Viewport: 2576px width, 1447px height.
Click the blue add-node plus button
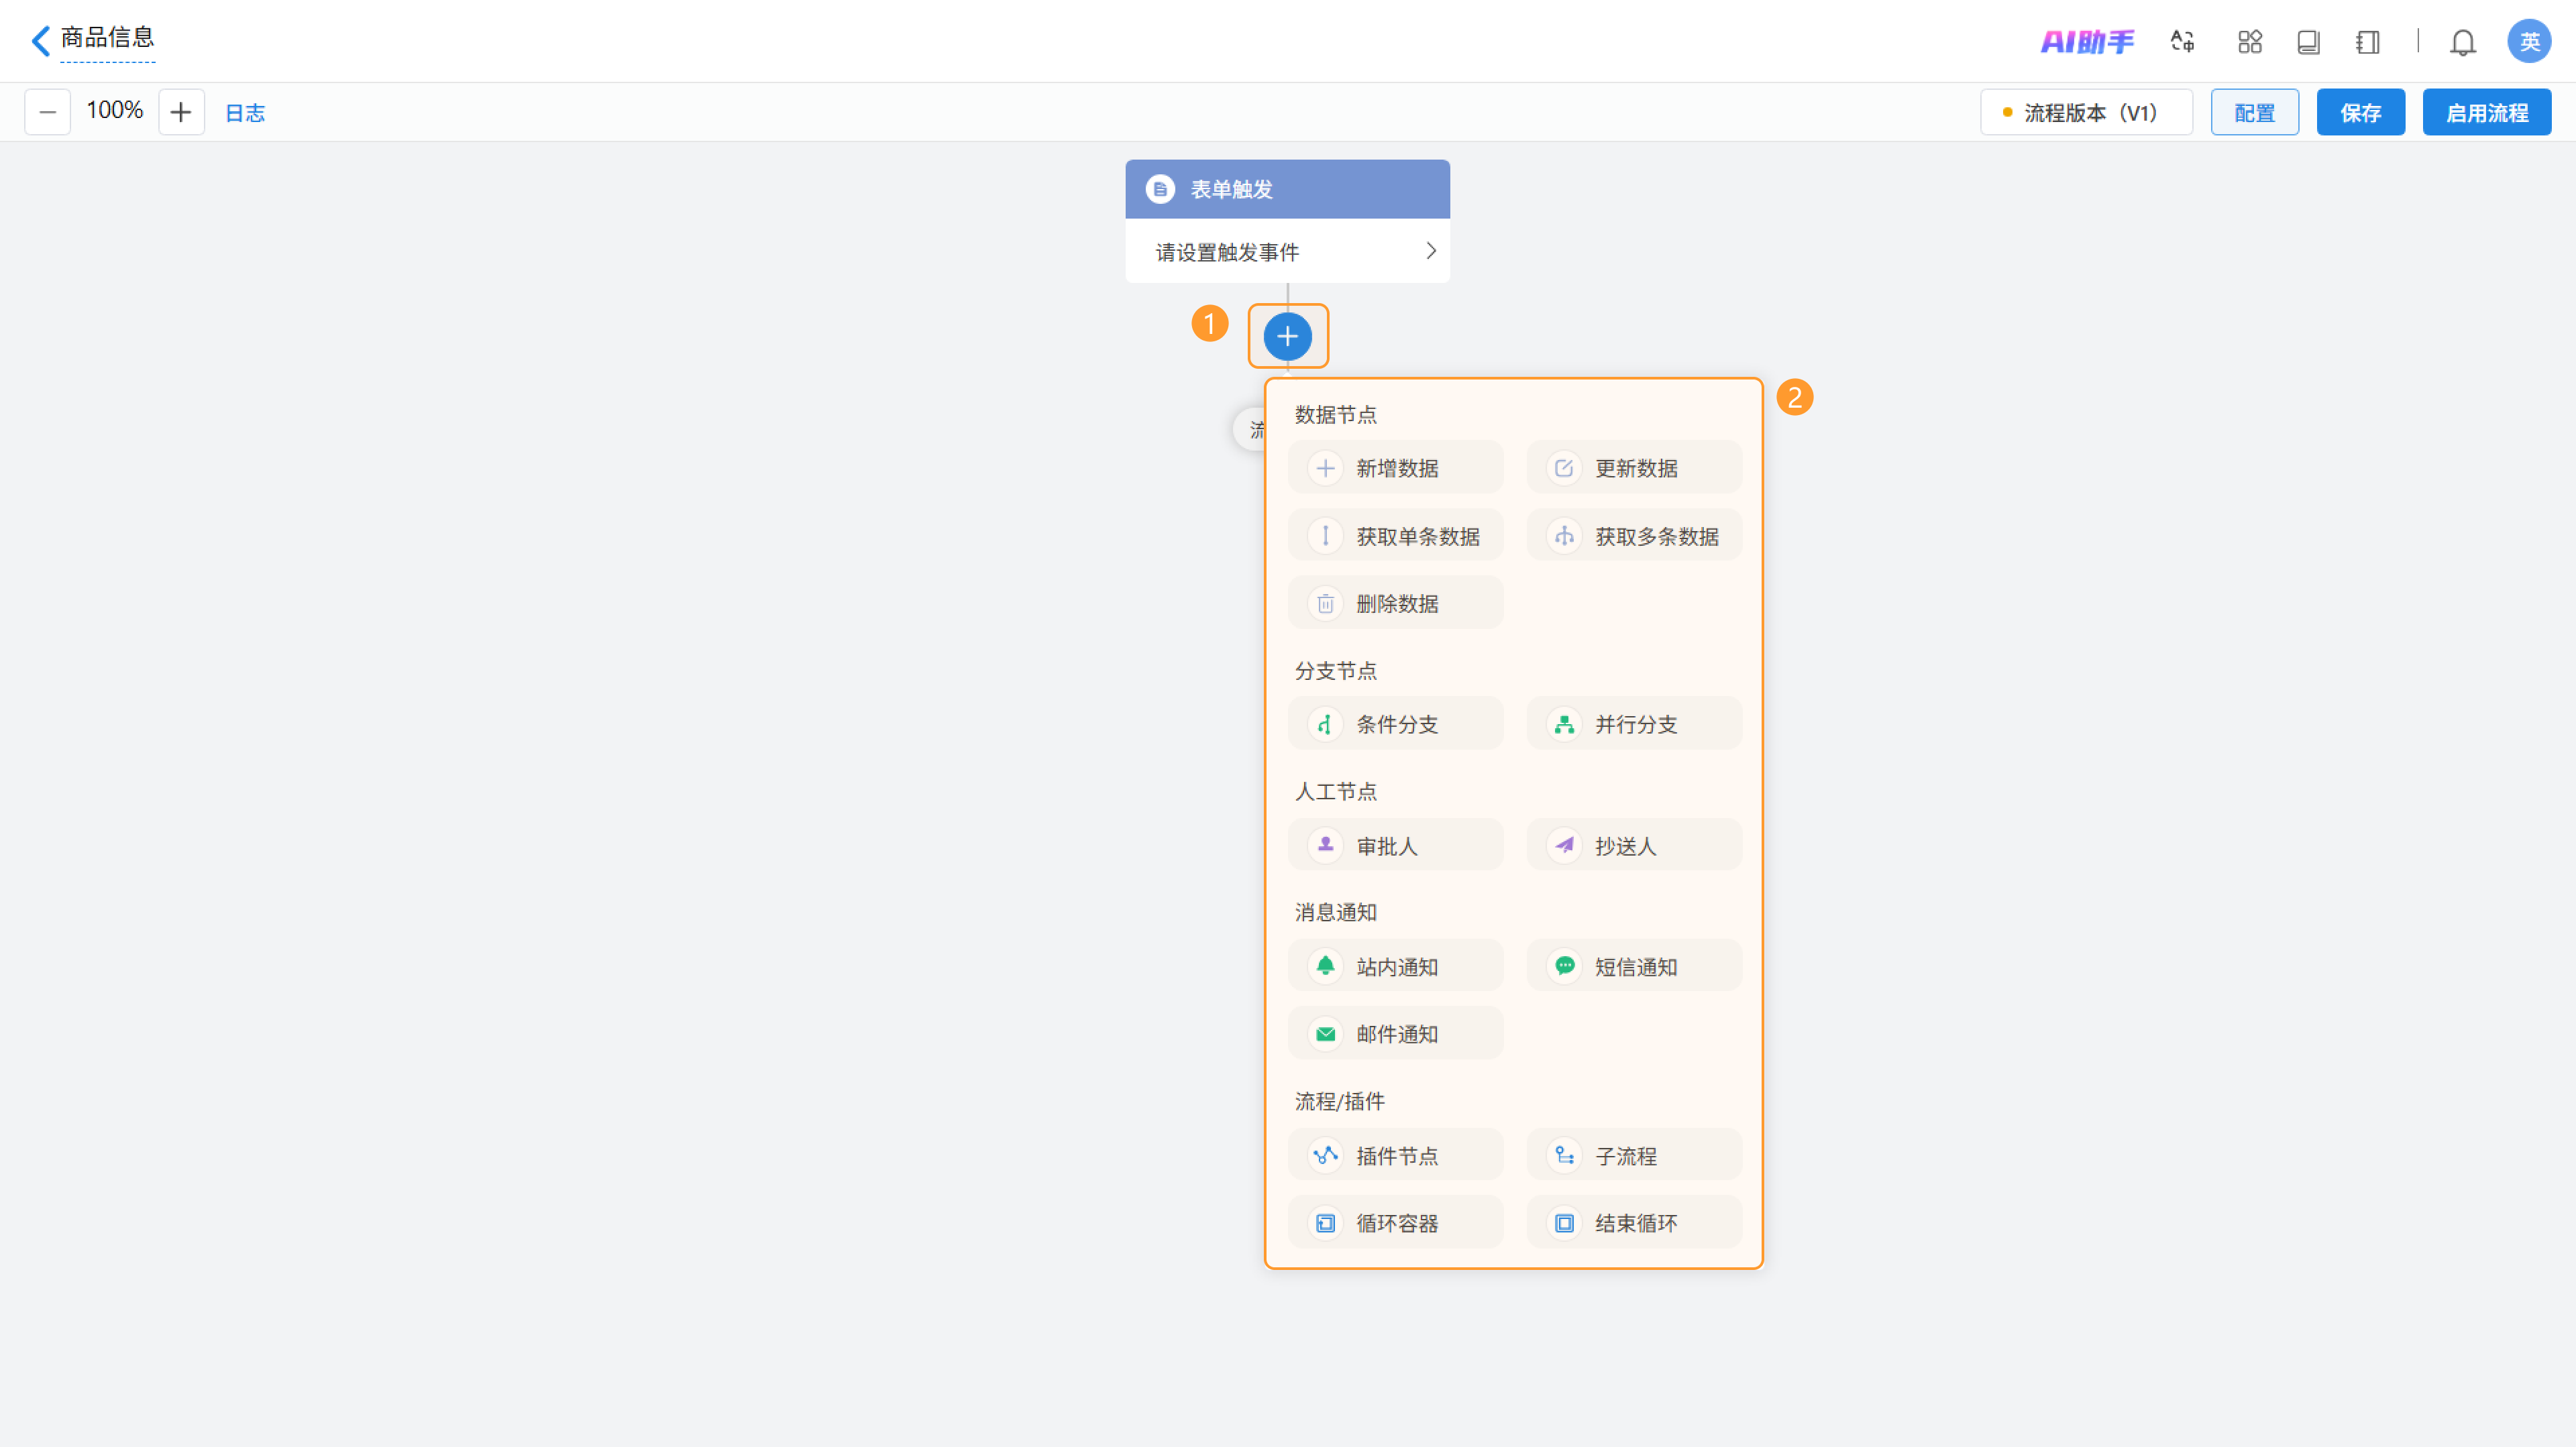click(x=1287, y=337)
